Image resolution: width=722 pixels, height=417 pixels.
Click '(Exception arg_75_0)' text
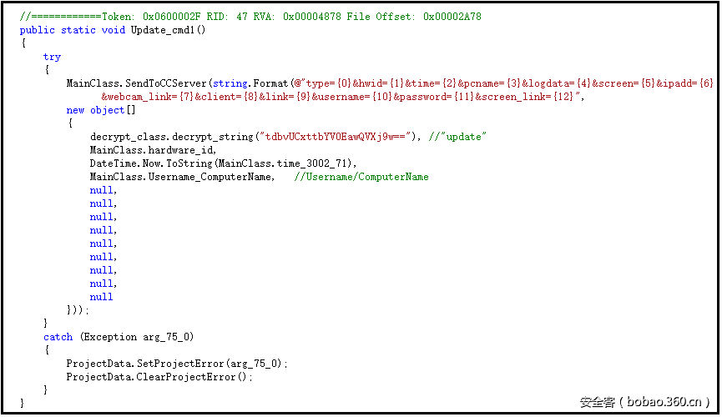[137, 338]
